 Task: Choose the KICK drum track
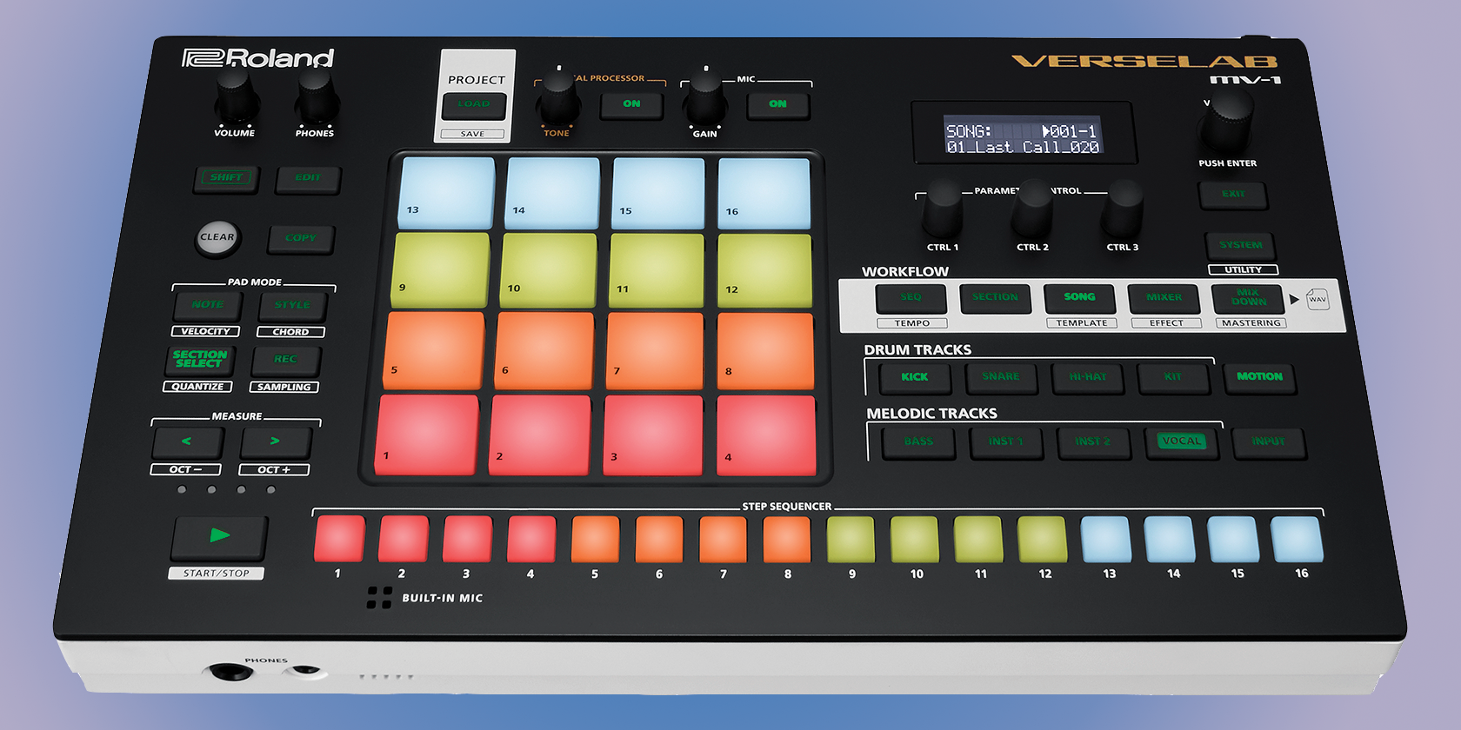coord(914,378)
